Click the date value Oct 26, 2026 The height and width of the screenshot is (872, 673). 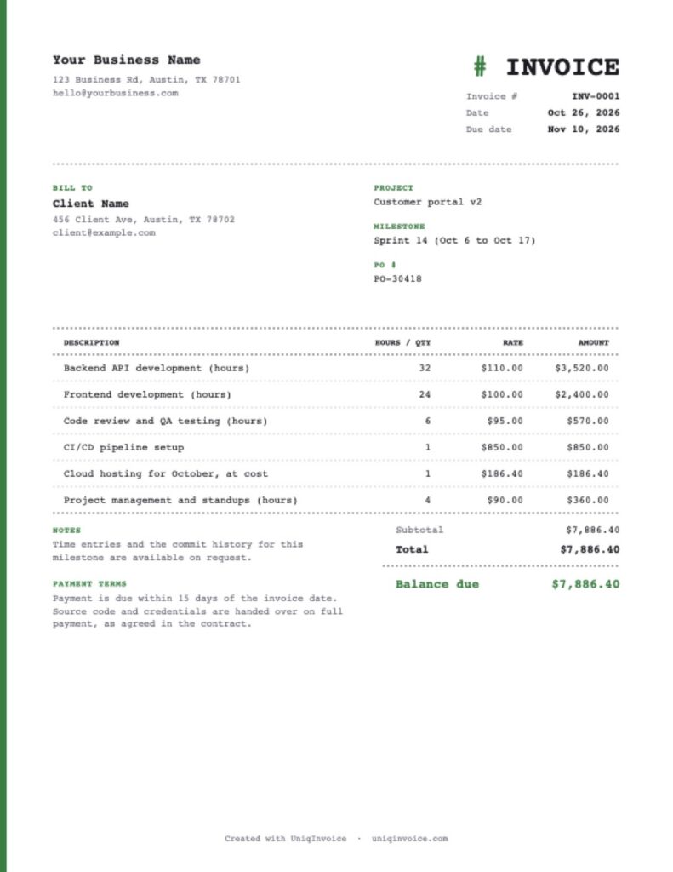point(584,112)
